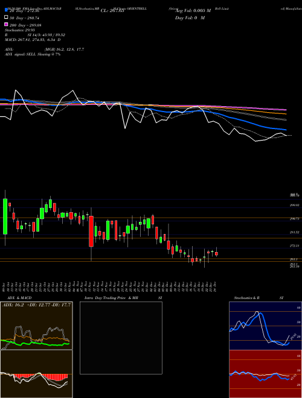Open the blue Stochastics chart panel
The width and height of the screenshot is (302, 398).
tap(265, 326)
